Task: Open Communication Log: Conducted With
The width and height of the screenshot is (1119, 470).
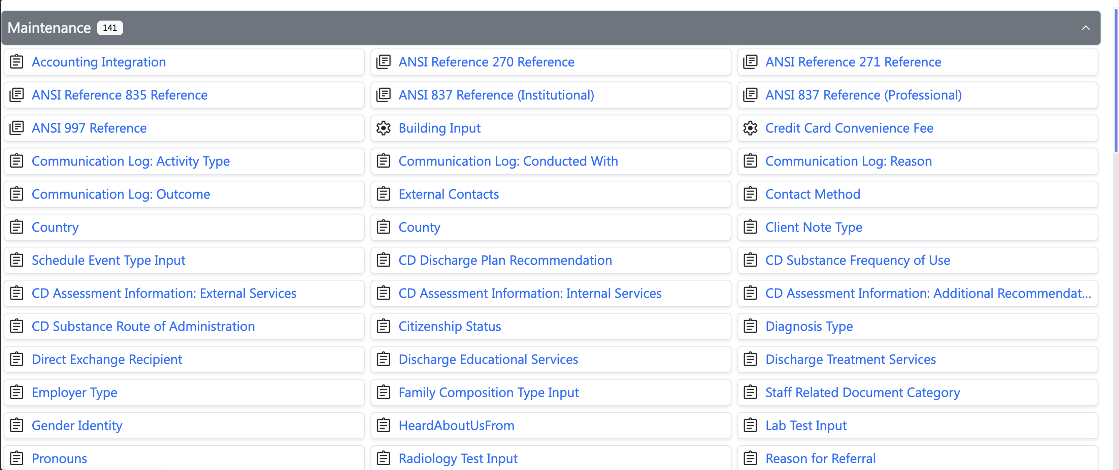Action: 508,161
